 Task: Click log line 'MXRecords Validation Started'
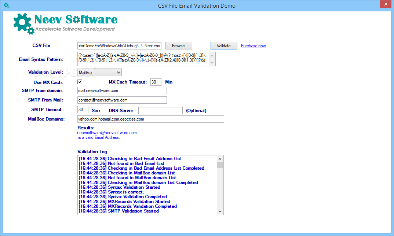[x=124, y=202]
